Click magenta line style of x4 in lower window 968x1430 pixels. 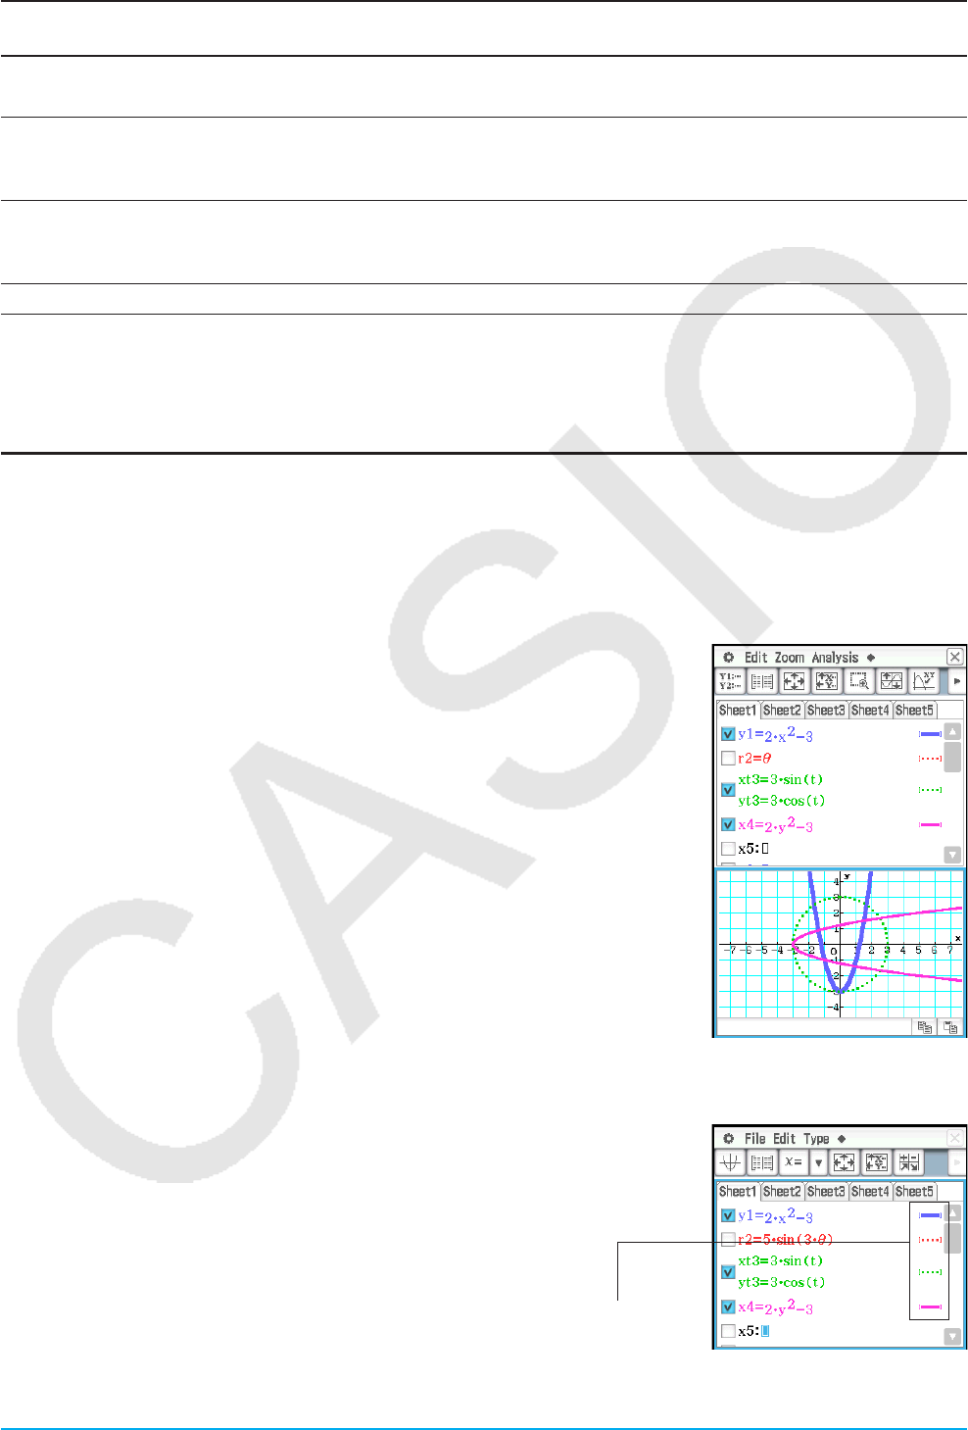click(x=930, y=1307)
